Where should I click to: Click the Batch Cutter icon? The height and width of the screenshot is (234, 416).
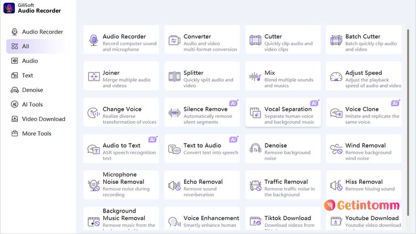click(x=336, y=40)
